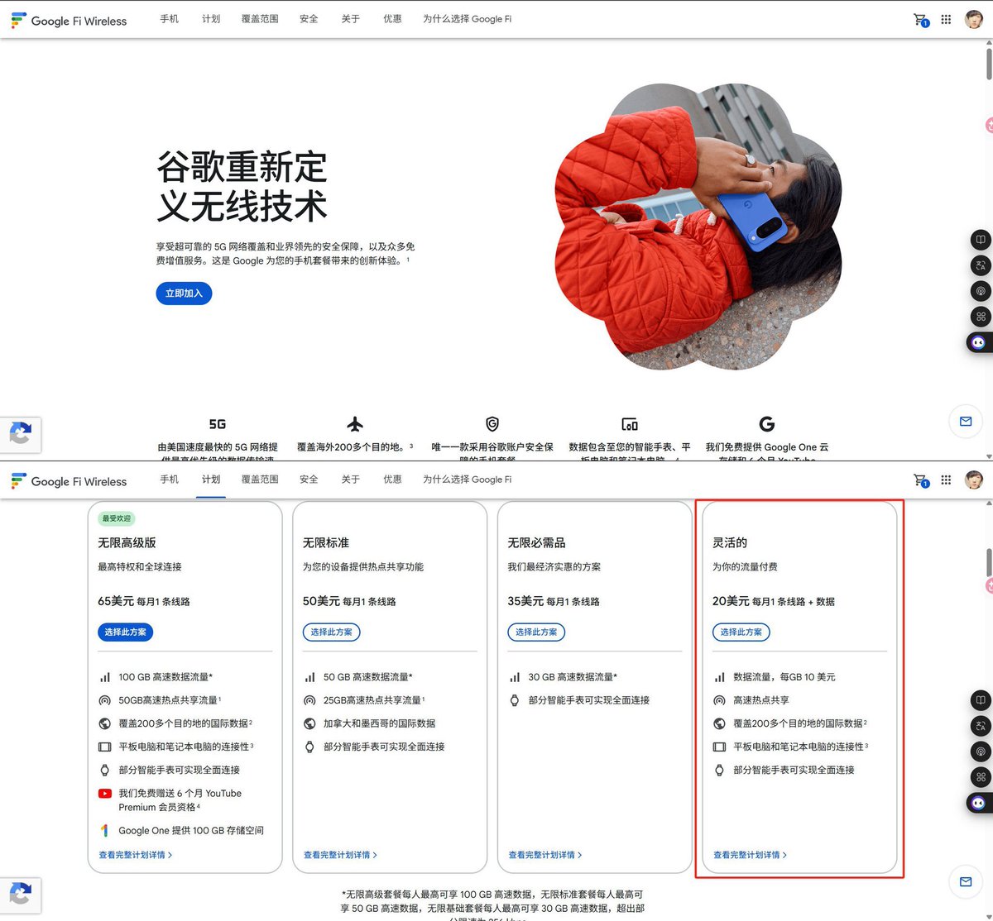Click the reCAPTCHA badge on the lower page
The height and width of the screenshot is (921, 993).
tap(21, 895)
